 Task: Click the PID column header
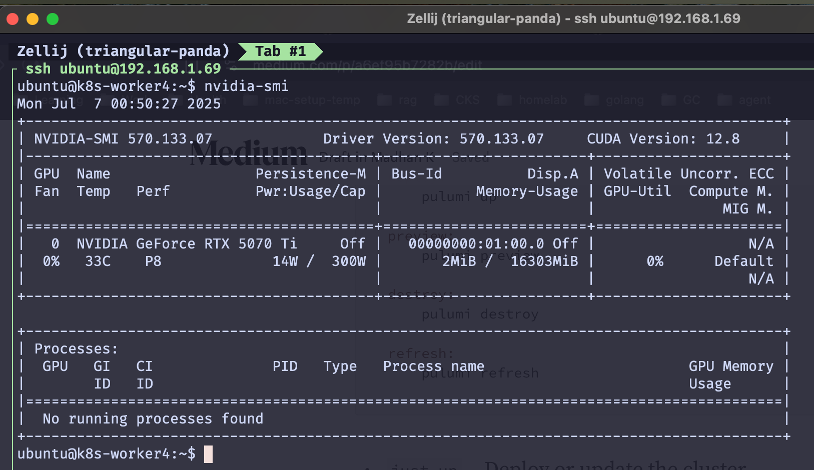pyautogui.click(x=285, y=366)
